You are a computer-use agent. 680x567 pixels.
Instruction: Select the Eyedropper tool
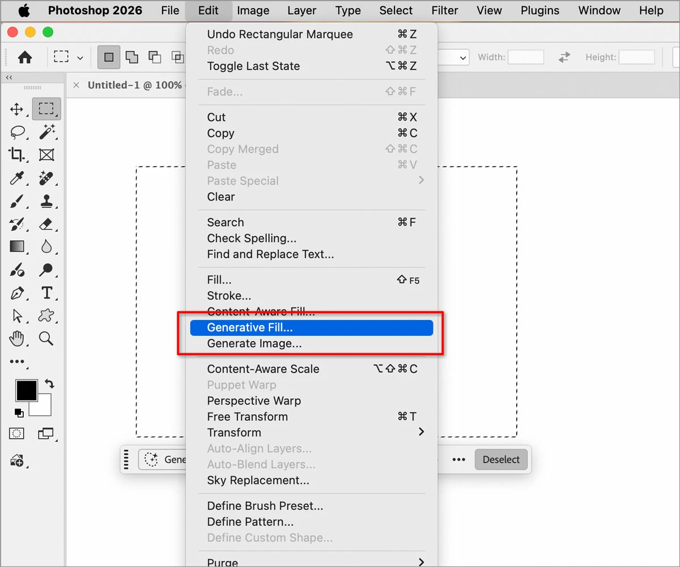point(17,178)
